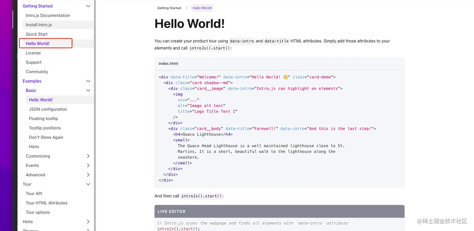This screenshot has height=231, width=474.
Task: Click the data-intro inline code
Action: click(x=242, y=41)
